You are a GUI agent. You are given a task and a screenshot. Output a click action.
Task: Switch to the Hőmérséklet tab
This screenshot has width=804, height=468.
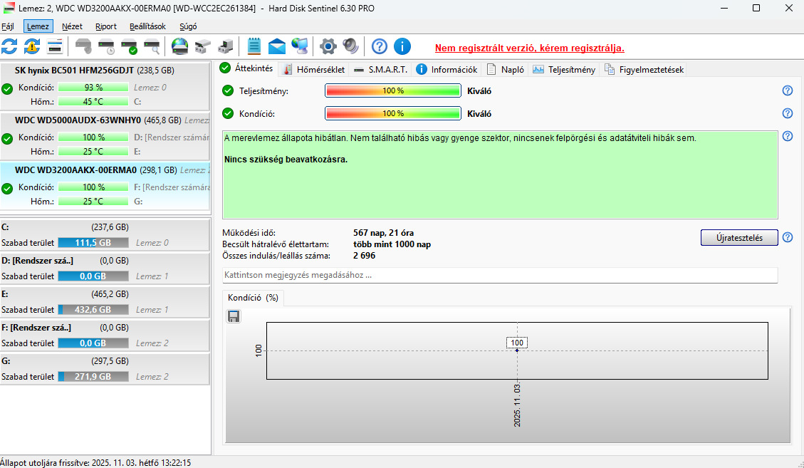click(x=314, y=69)
